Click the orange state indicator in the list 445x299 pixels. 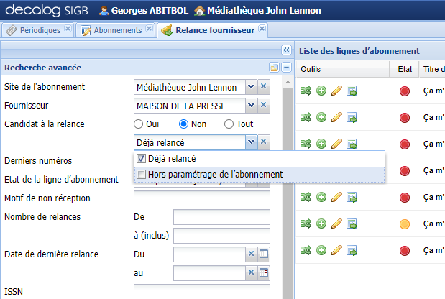(x=404, y=224)
